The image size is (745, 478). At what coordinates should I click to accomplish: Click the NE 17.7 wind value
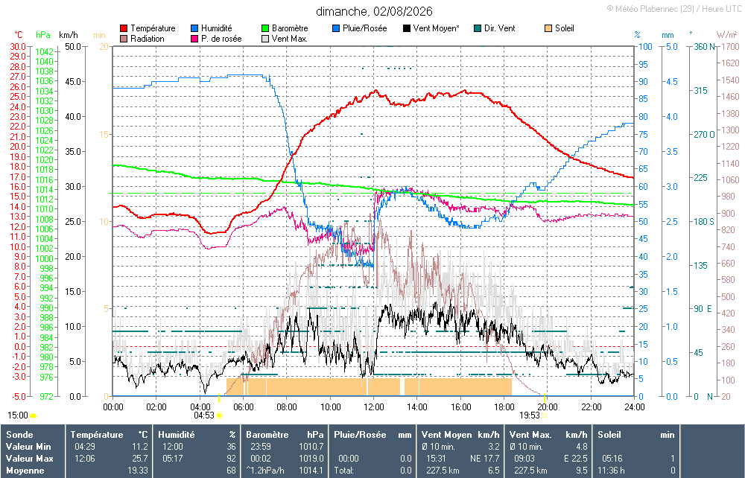coord(484,459)
